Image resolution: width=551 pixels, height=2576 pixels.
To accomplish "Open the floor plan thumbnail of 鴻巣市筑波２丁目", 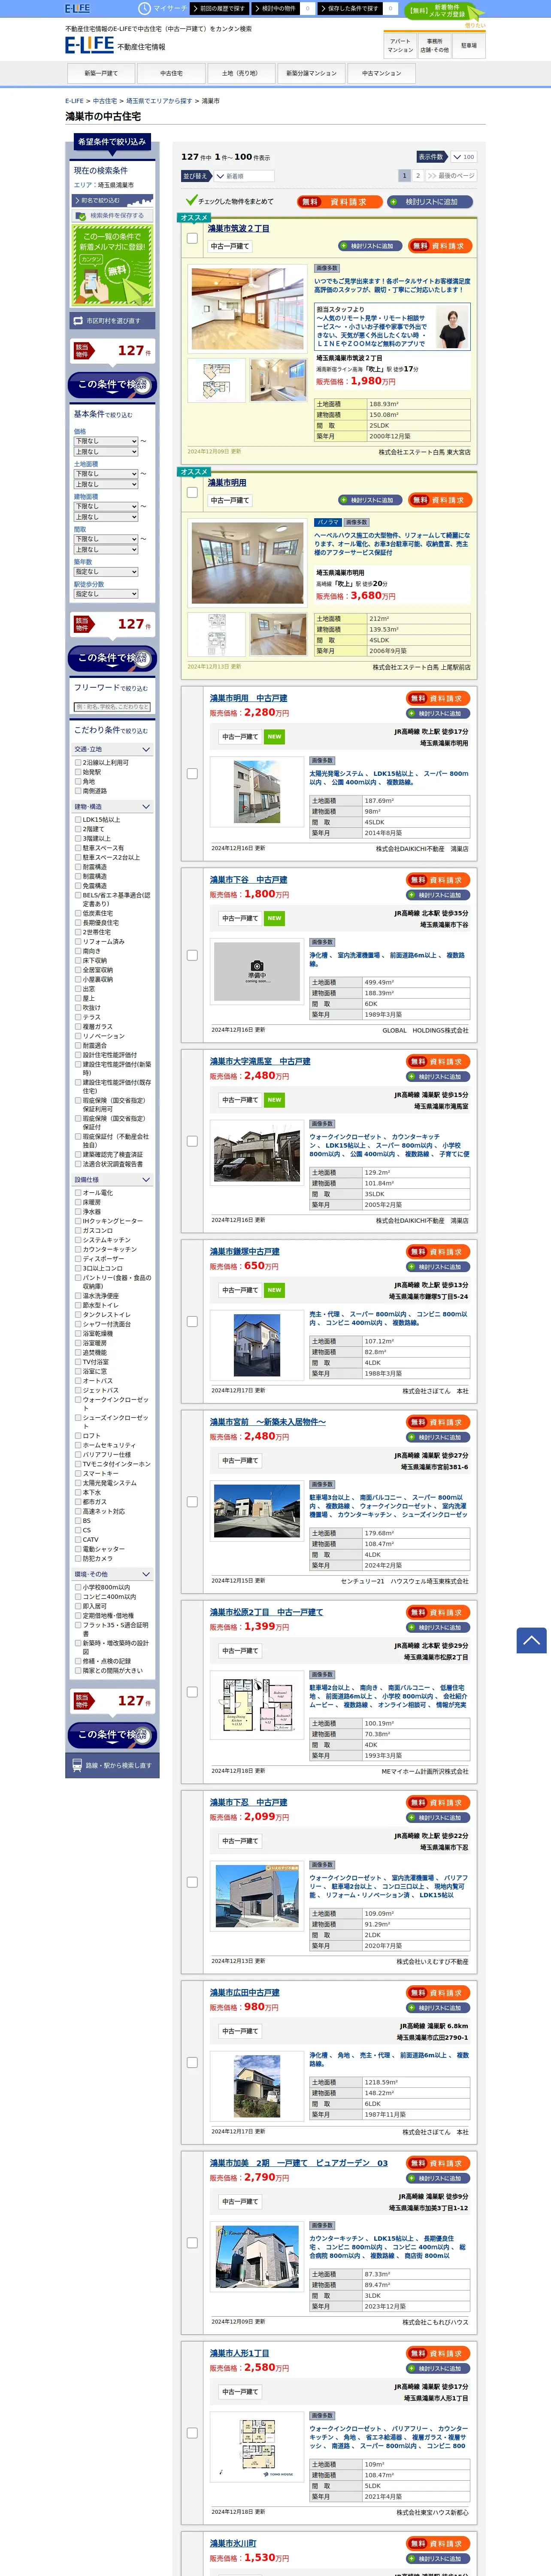I will click(217, 381).
